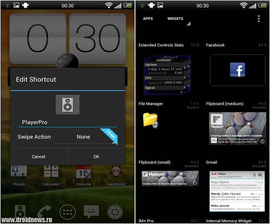The width and height of the screenshot is (270, 224).
Task: Open the Swipe Action None dropdown
Action: (x=86, y=137)
